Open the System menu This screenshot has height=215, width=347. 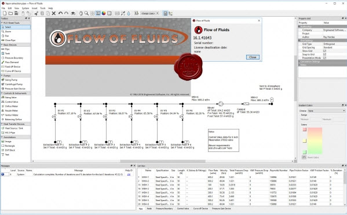[25, 8]
